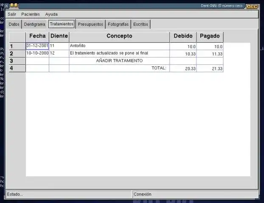Click the Conexión status bar field
The height and width of the screenshot is (203, 264).
click(x=195, y=194)
